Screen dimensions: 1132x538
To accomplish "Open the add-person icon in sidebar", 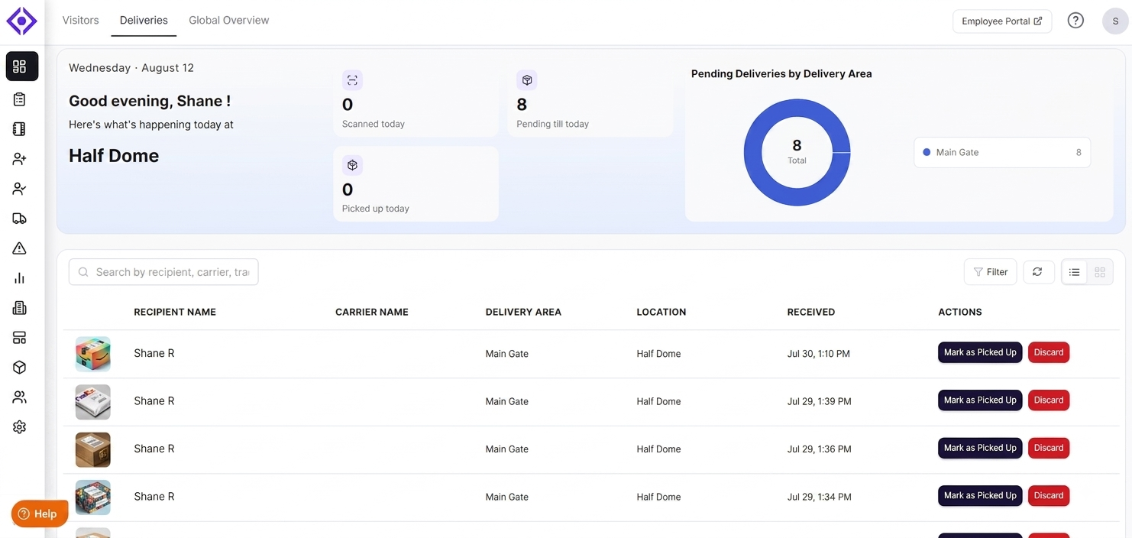I will click(20, 159).
